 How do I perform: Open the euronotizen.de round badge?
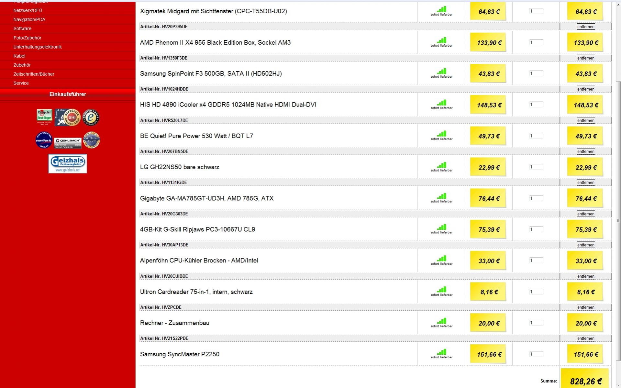(x=43, y=140)
